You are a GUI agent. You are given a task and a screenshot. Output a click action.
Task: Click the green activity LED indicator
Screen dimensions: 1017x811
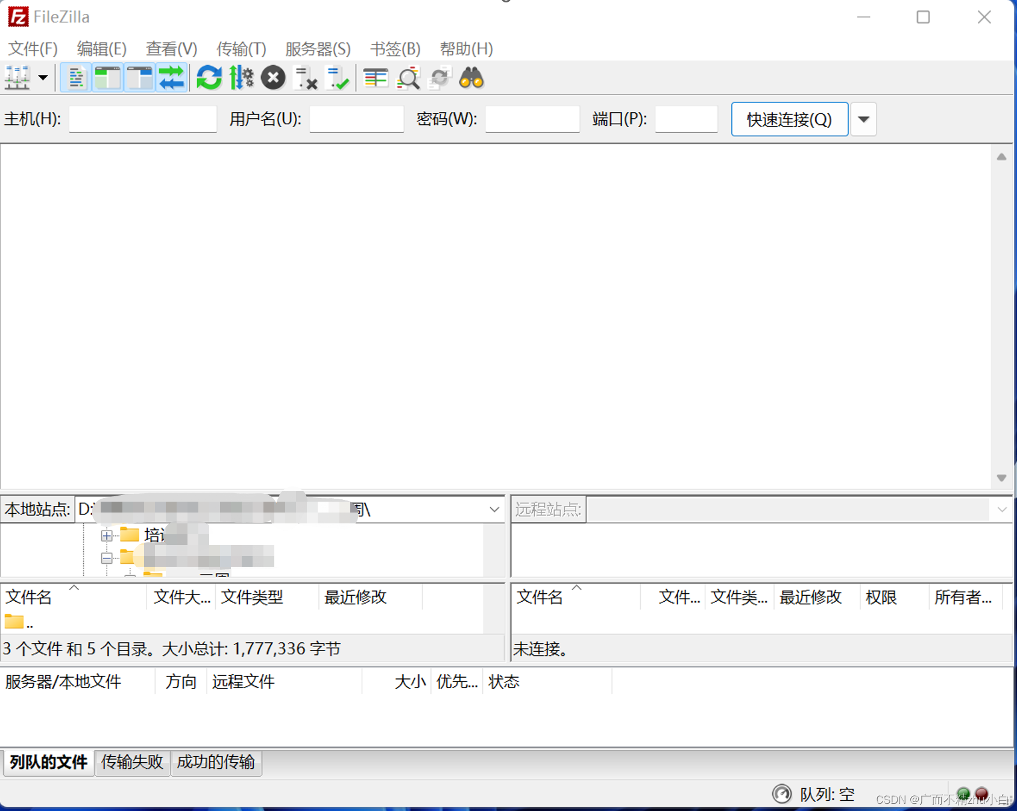(x=963, y=794)
